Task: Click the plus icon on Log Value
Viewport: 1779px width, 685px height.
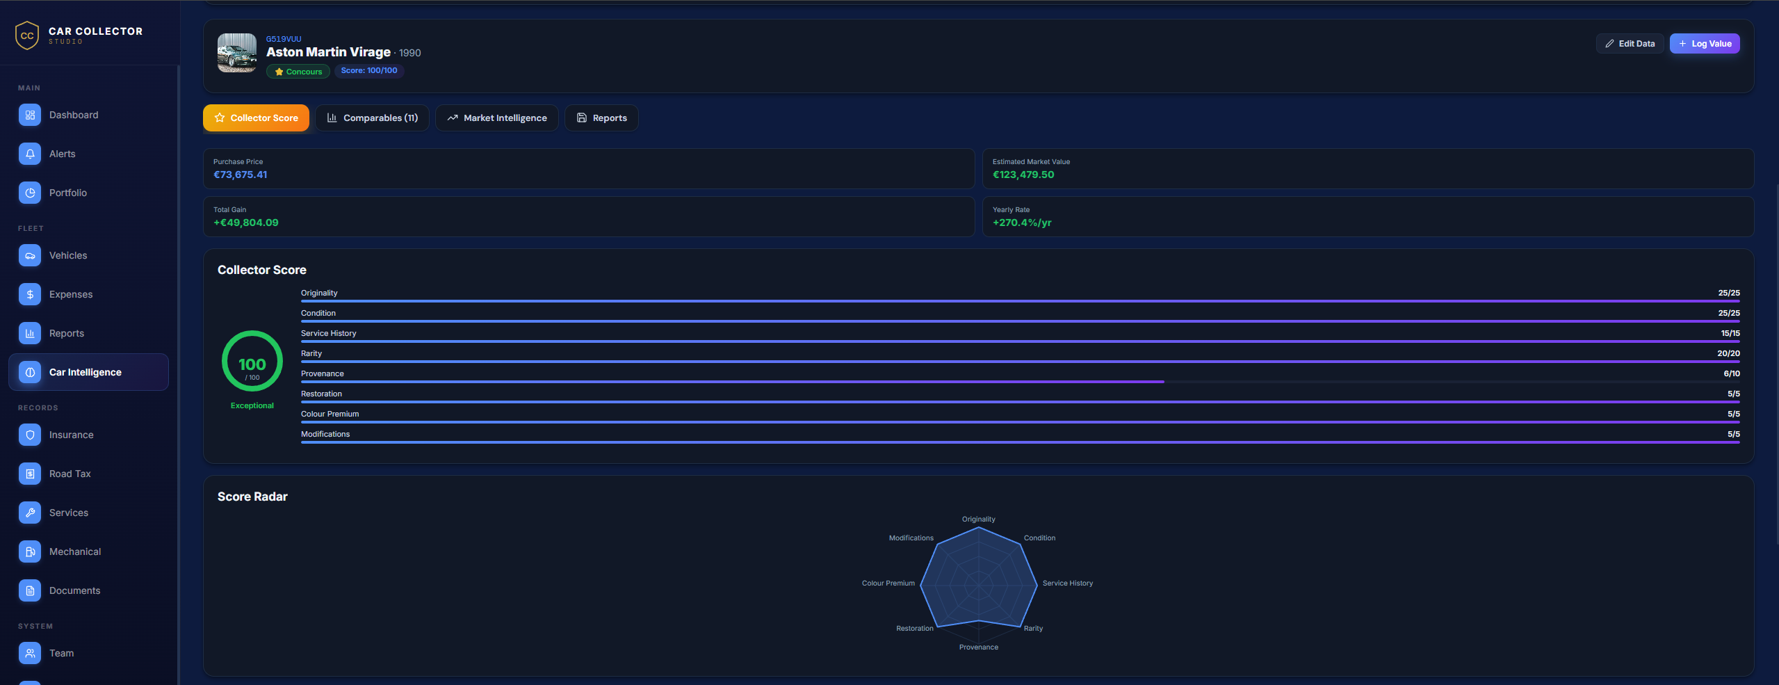Action: click(x=1682, y=43)
